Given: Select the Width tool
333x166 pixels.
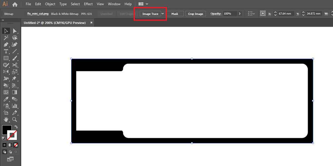Looking at the screenshot, I should click(x=6, y=79).
